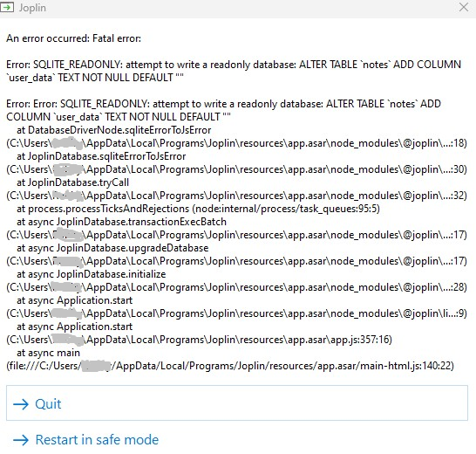The width and height of the screenshot is (476, 454).
Task: Click the JoplinDatabase.transactionExecBatch stack line
Action: coord(121,222)
